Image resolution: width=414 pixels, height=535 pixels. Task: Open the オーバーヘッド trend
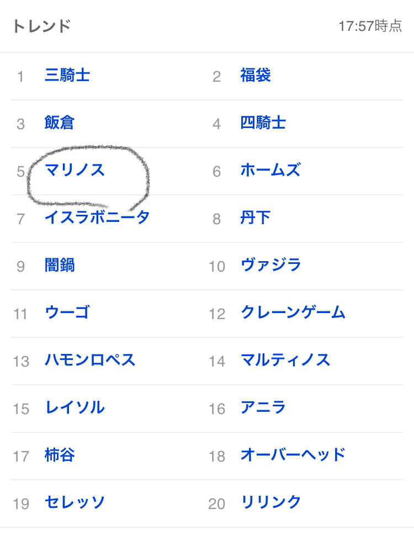(x=293, y=455)
